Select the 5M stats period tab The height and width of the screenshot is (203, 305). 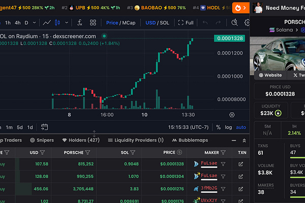(x=267, y=130)
